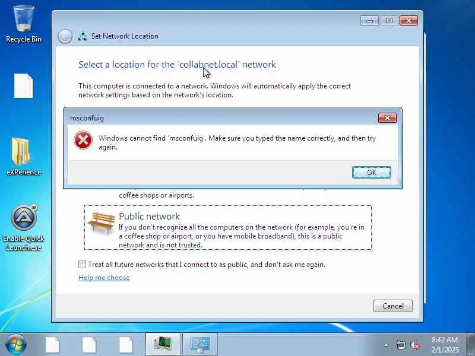Image resolution: width=475 pixels, height=356 pixels.
Task: Click the network status tray icon
Action: 400,345
